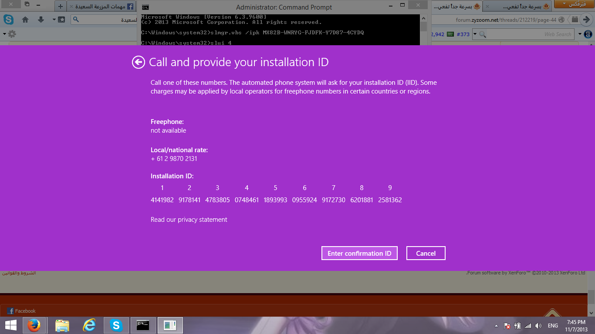Click the Skype icon in Firefox toolbar

point(8,20)
